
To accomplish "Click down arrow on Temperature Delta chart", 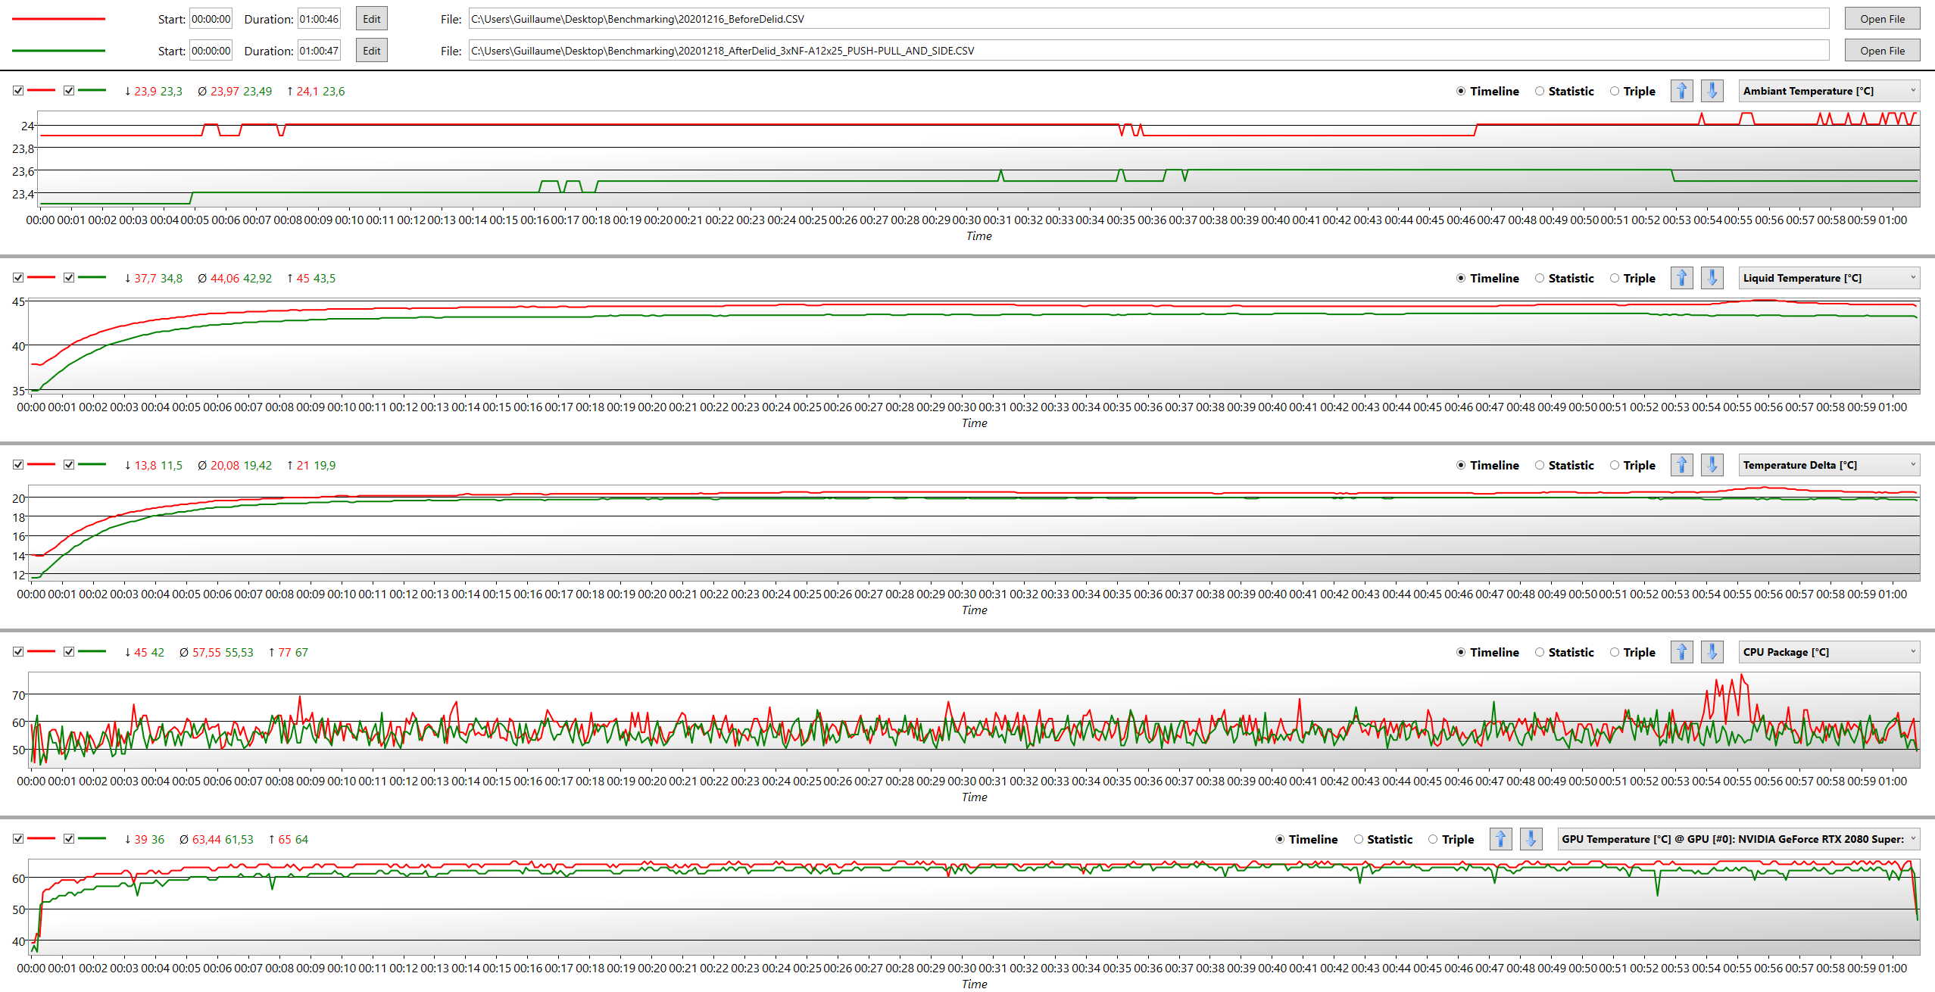I will pos(1712,465).
